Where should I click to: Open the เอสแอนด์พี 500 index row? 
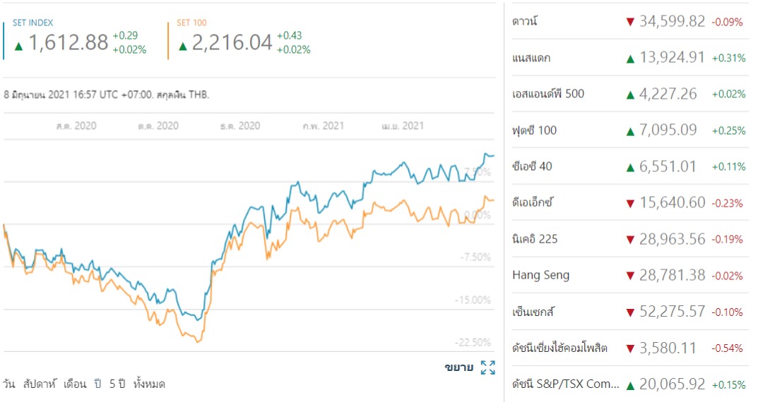click(548, 94)
